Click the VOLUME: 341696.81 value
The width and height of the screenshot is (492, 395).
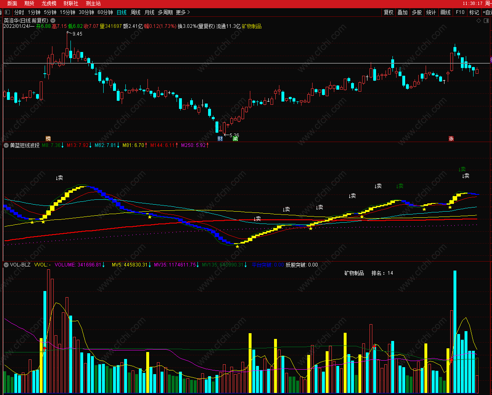(78, 265)
